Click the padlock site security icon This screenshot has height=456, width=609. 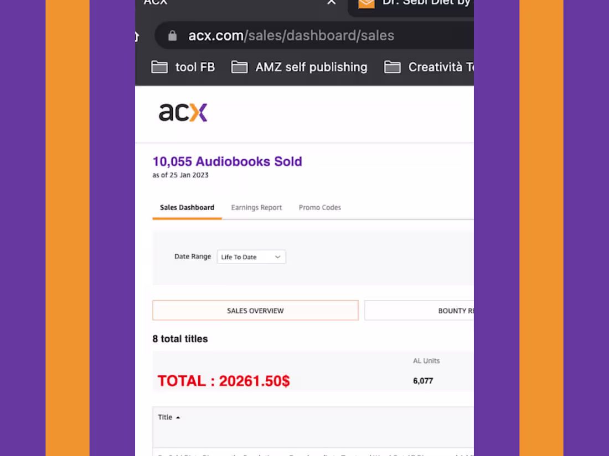172,36
